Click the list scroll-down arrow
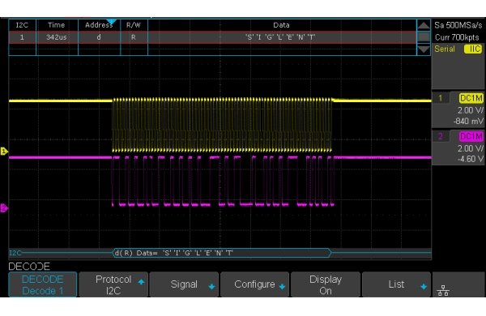This screenshot has width=486, height=316. point(424,49)
